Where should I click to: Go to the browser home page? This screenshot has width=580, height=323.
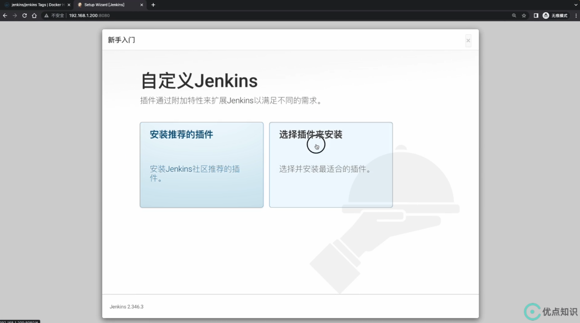(x=34, y=16)
